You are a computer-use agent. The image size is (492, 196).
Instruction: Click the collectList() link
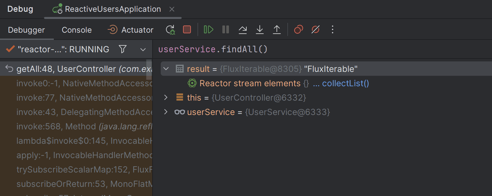pyautogui.click(x=345, y=83)
